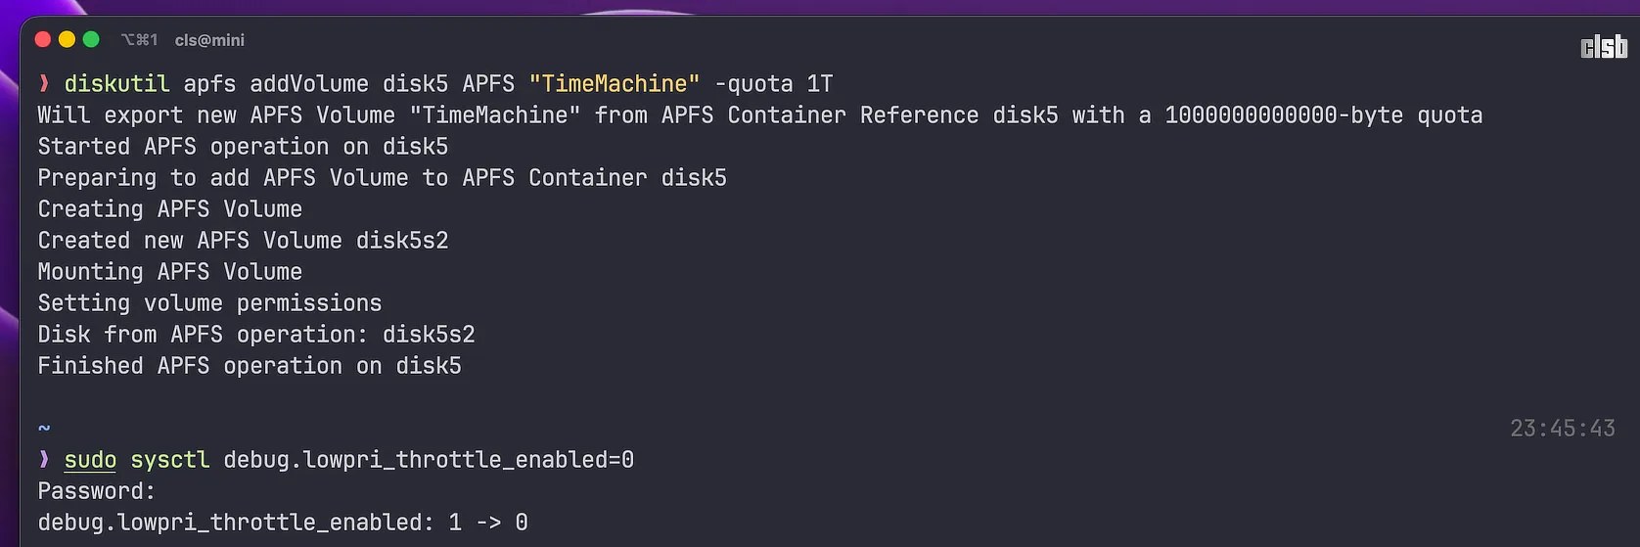The height and width of the screenshot is (547, 1640).
Task: Click the prompt arrow before diskutil
Action: coord(44,84)
